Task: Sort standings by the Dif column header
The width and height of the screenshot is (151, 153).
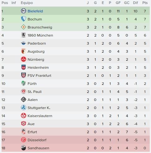Action: tap(135, 3)
